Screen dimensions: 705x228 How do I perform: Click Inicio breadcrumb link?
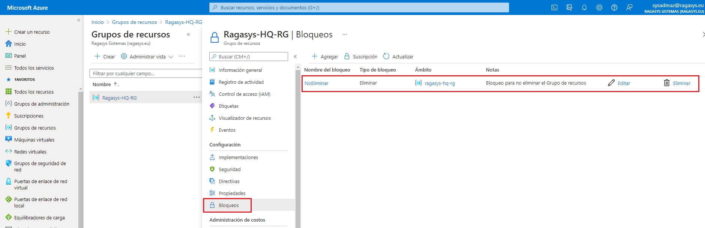point(97,22)
